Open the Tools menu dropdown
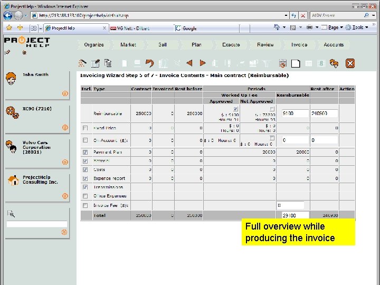The width and height of the screenshot is (380, 285). [x=357, y=27]
